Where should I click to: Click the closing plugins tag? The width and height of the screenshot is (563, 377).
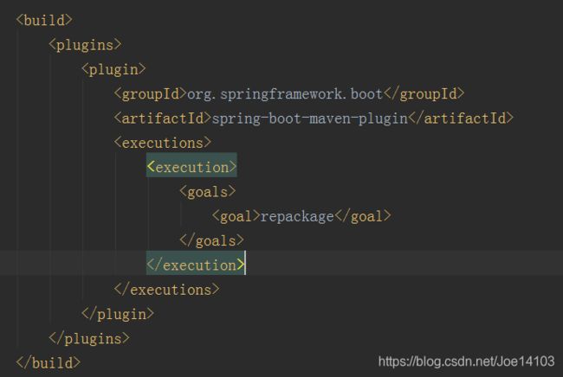point(89,339)
